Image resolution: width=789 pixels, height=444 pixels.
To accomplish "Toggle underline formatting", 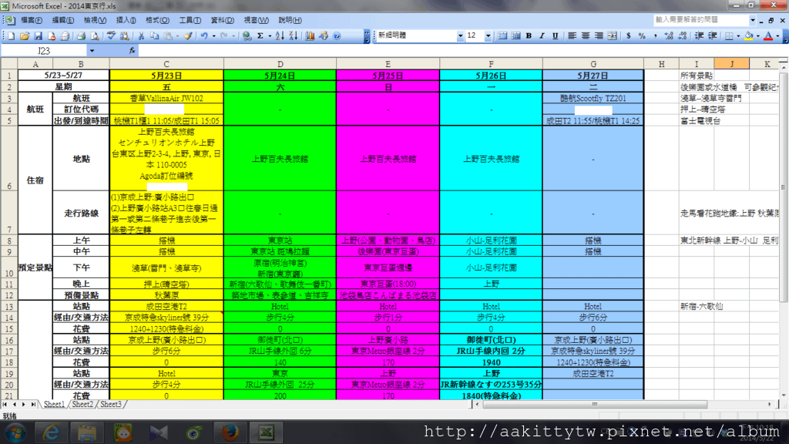I will pyautogui.click(x=556, y=35).
